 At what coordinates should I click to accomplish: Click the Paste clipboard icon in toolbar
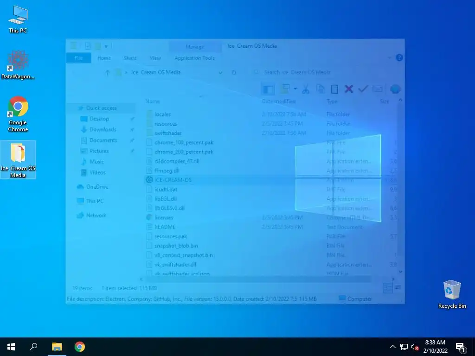(334, 89)
